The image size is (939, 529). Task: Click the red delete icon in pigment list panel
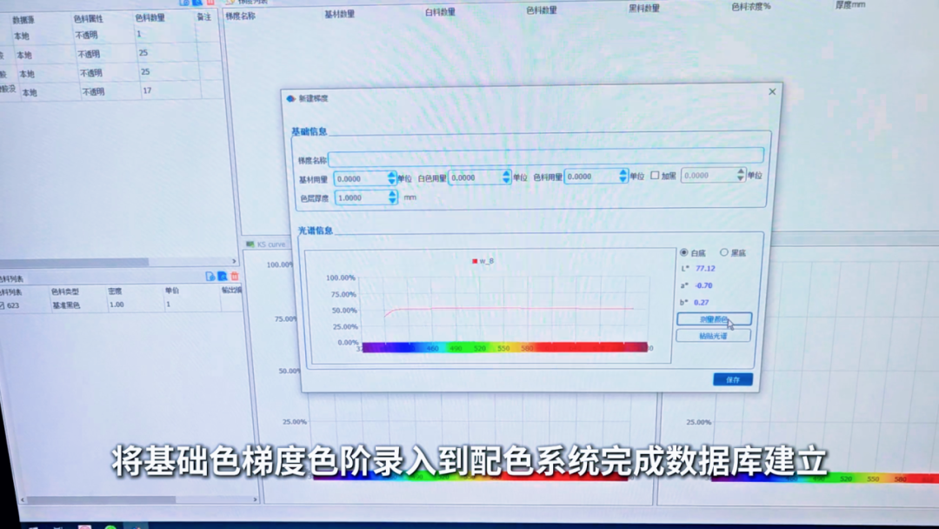click(235, 276)
